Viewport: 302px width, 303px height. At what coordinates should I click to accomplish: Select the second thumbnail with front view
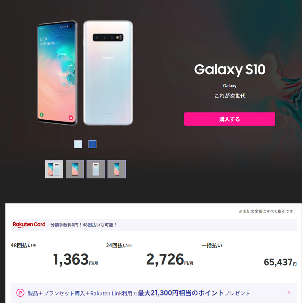75,169
